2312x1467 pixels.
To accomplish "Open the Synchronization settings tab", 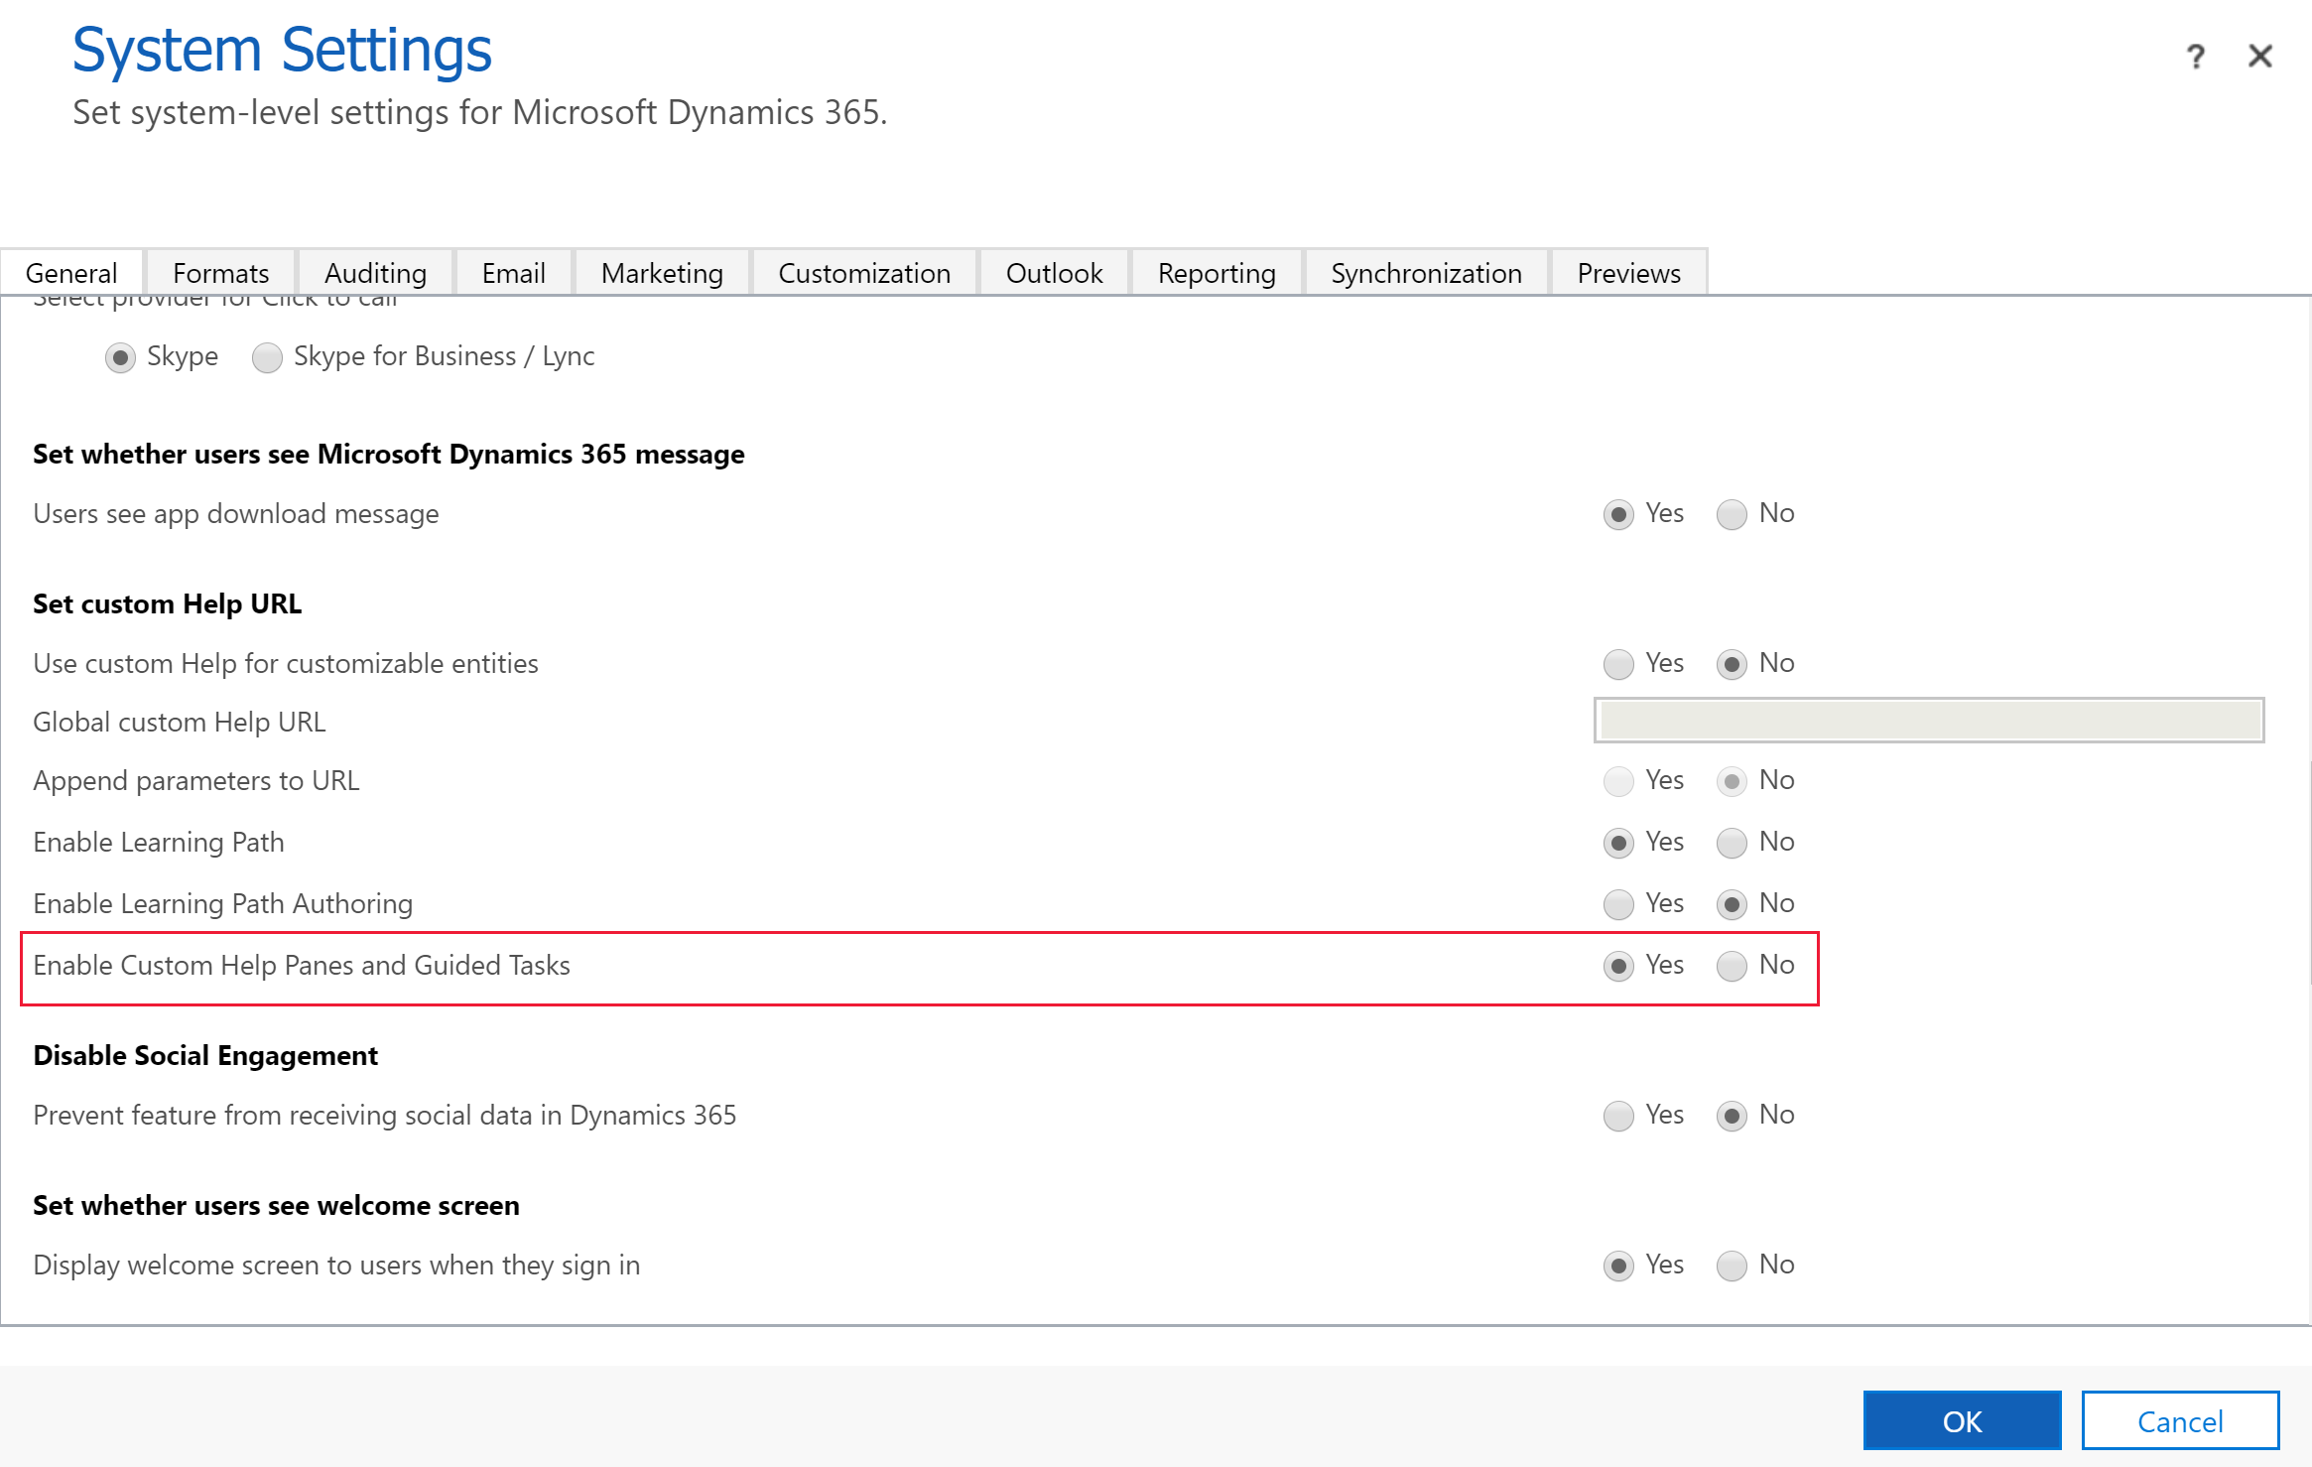I will pos(1424,272).
